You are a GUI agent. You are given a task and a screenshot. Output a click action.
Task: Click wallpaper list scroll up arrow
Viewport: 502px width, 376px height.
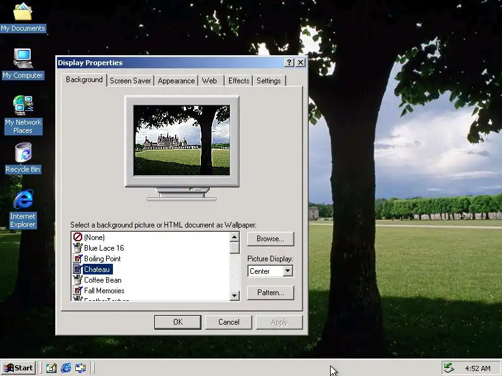tap(234, 237)
